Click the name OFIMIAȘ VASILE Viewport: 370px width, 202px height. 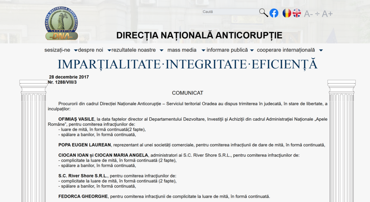tap(76, 119)
